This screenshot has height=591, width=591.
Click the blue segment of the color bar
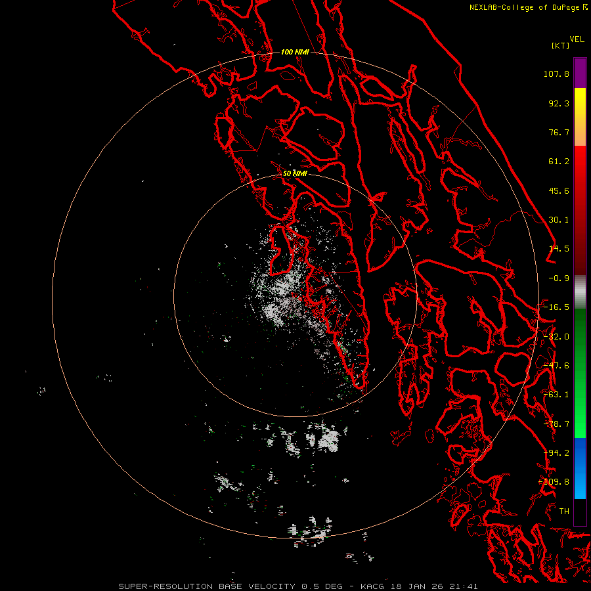580,468
